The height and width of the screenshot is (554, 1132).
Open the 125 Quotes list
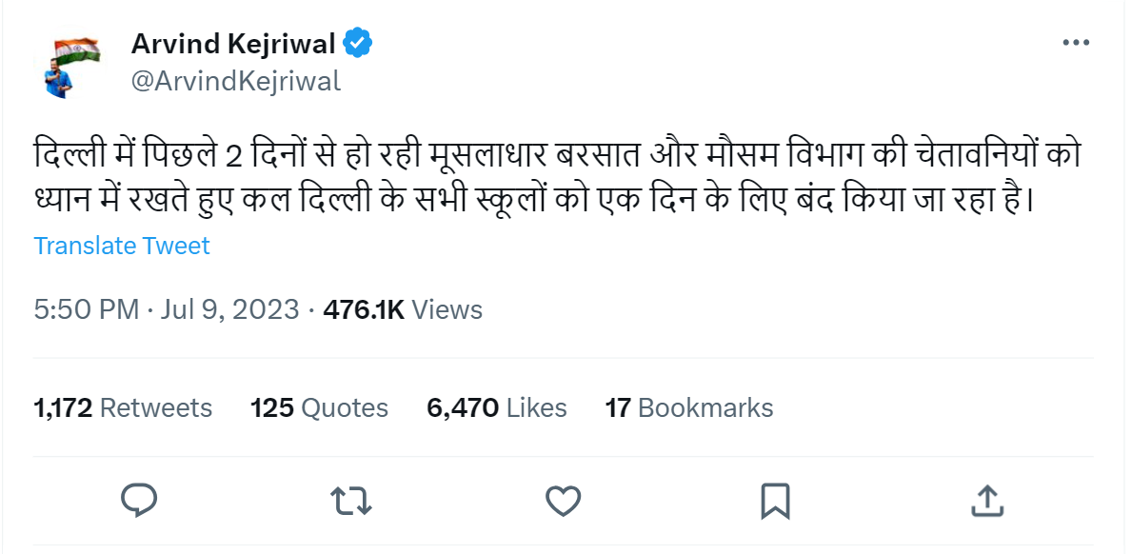click(319, 408)
